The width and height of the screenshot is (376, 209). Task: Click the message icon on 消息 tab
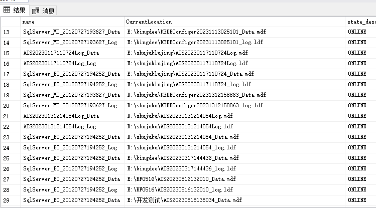[x=36, y=11]
